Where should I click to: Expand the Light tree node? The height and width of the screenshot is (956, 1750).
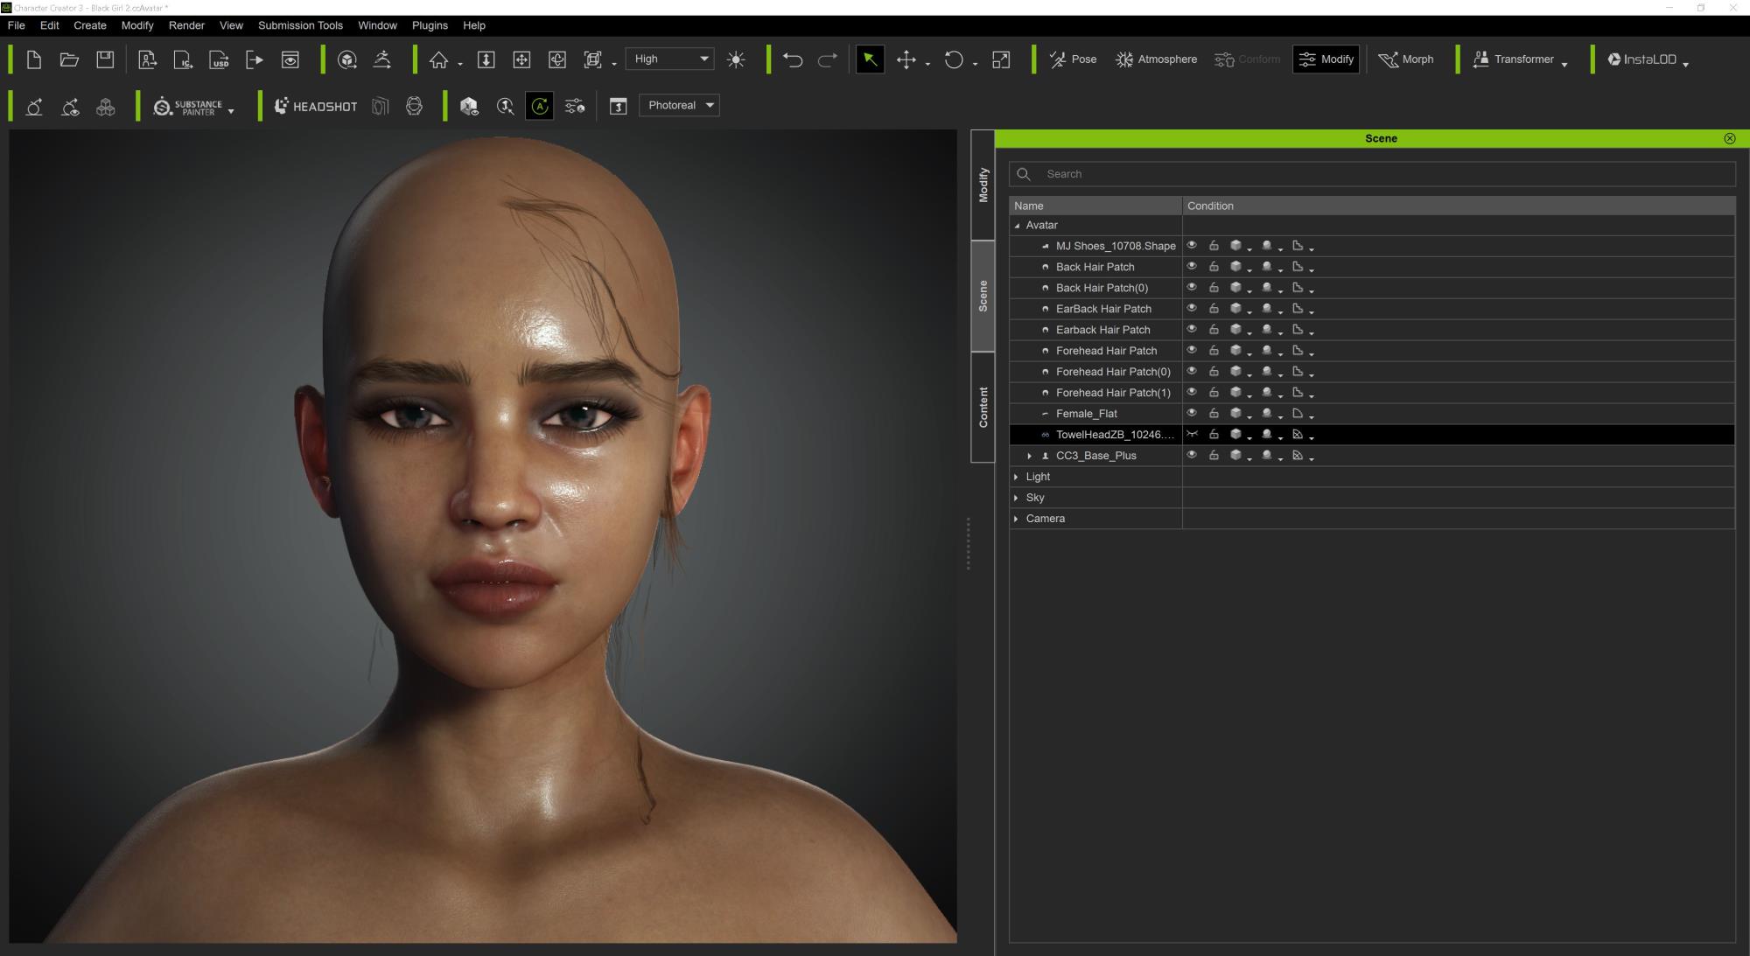tap(1016, 477)
